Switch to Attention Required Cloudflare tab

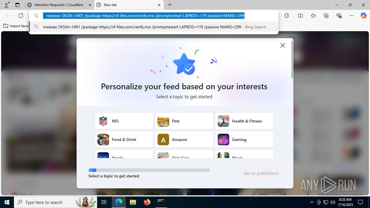coord(59,5)
